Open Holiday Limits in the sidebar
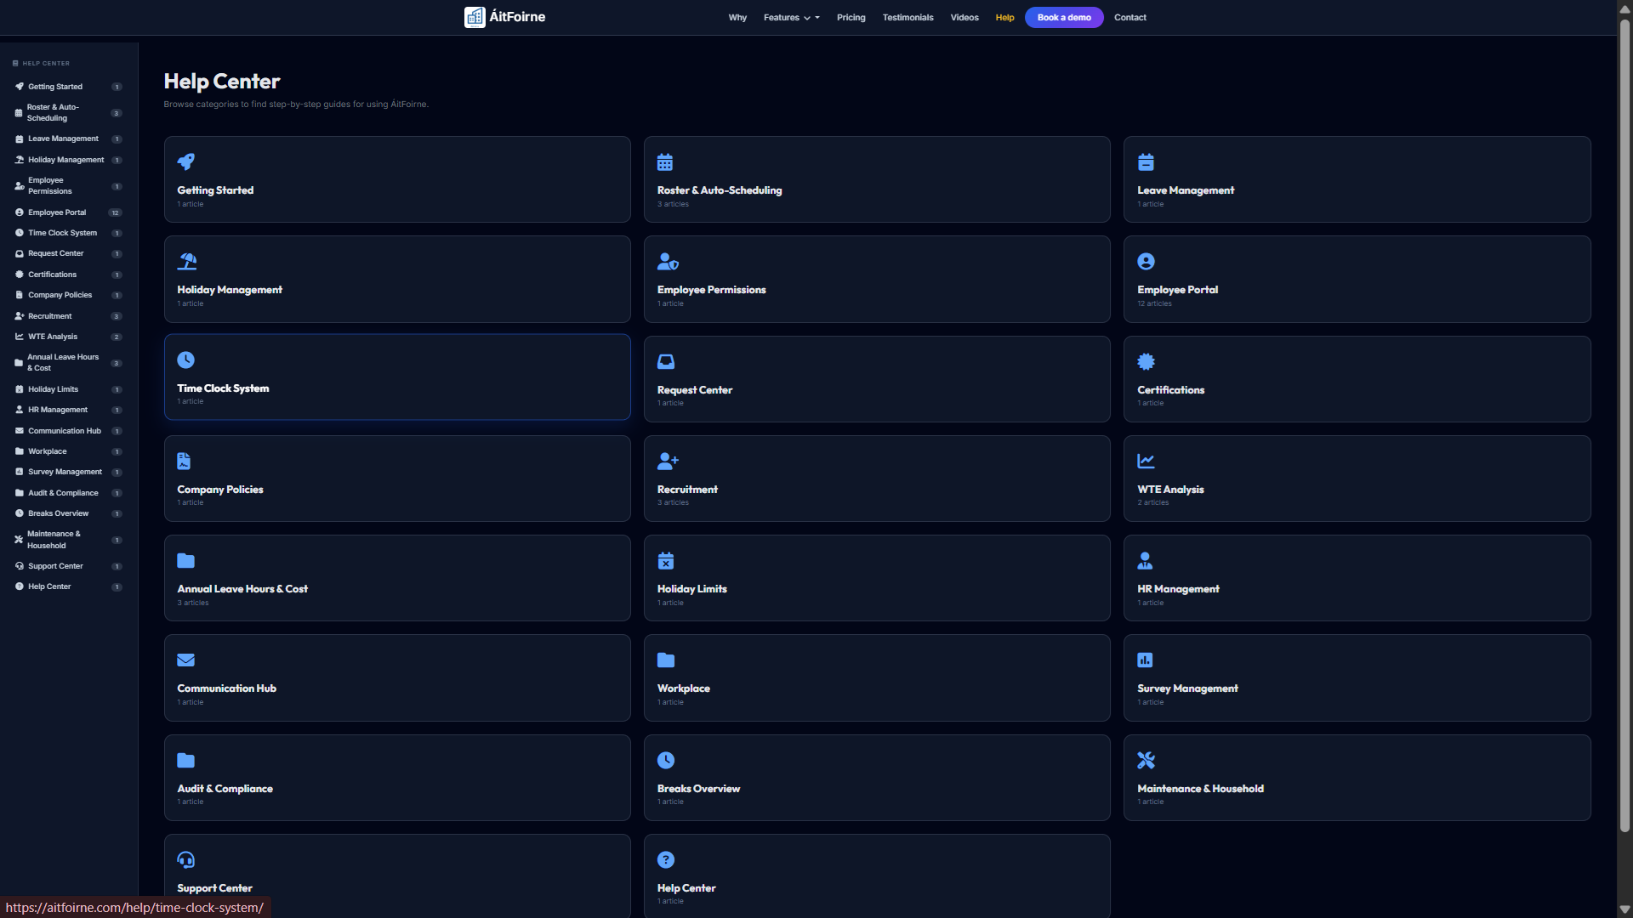1633x918 pixels. [x=69, y=389]
